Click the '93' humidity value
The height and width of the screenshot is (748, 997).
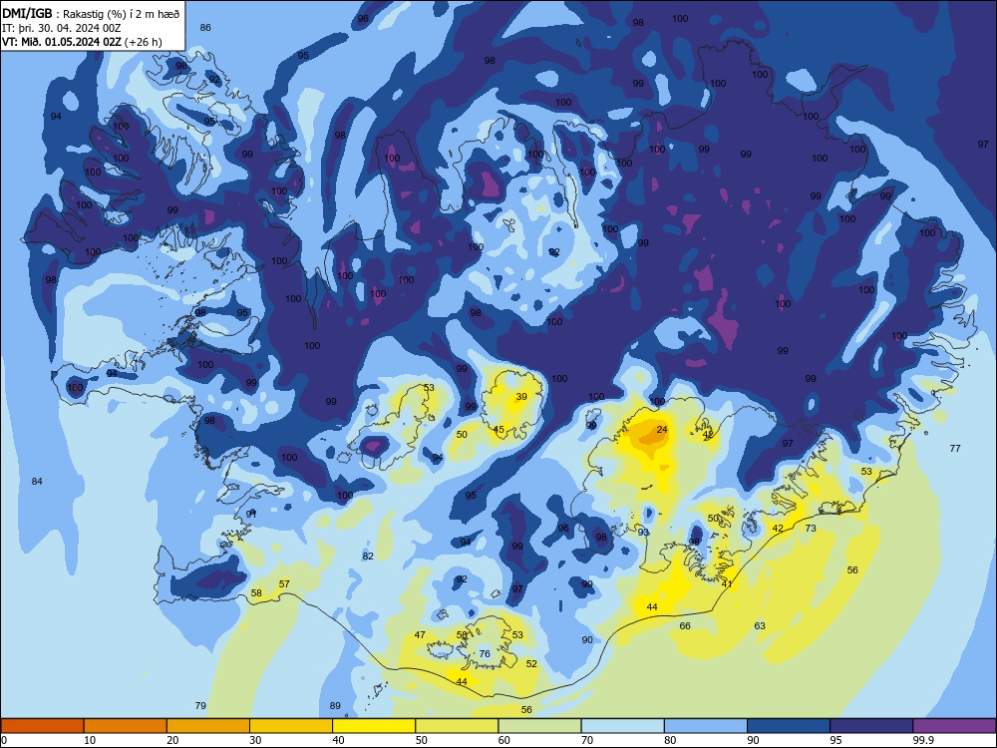[643, 533]
